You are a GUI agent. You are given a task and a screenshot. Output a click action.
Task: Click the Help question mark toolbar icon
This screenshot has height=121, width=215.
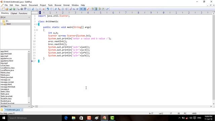[x=107, y=9]
